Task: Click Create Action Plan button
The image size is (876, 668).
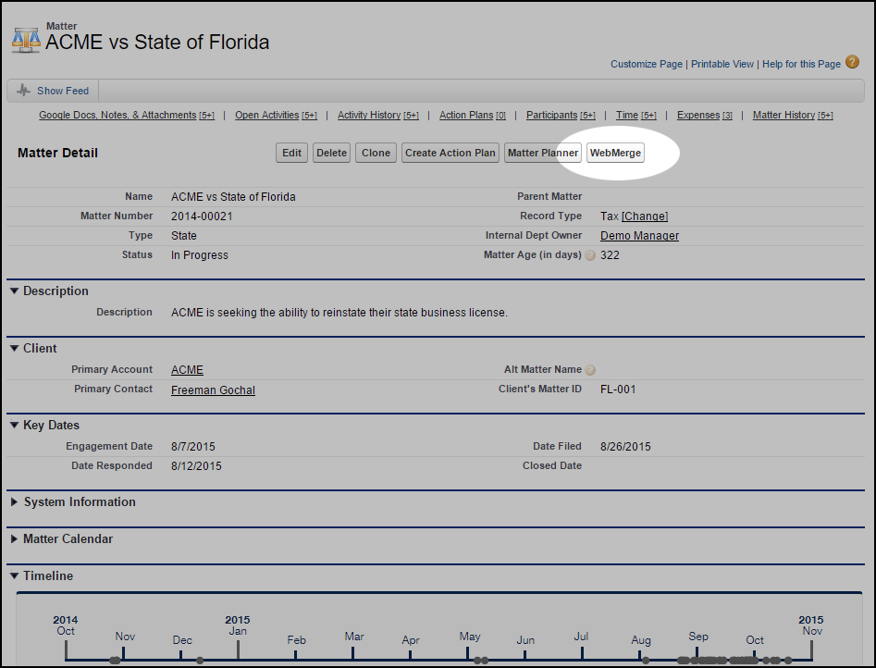Action: [450, 153]
